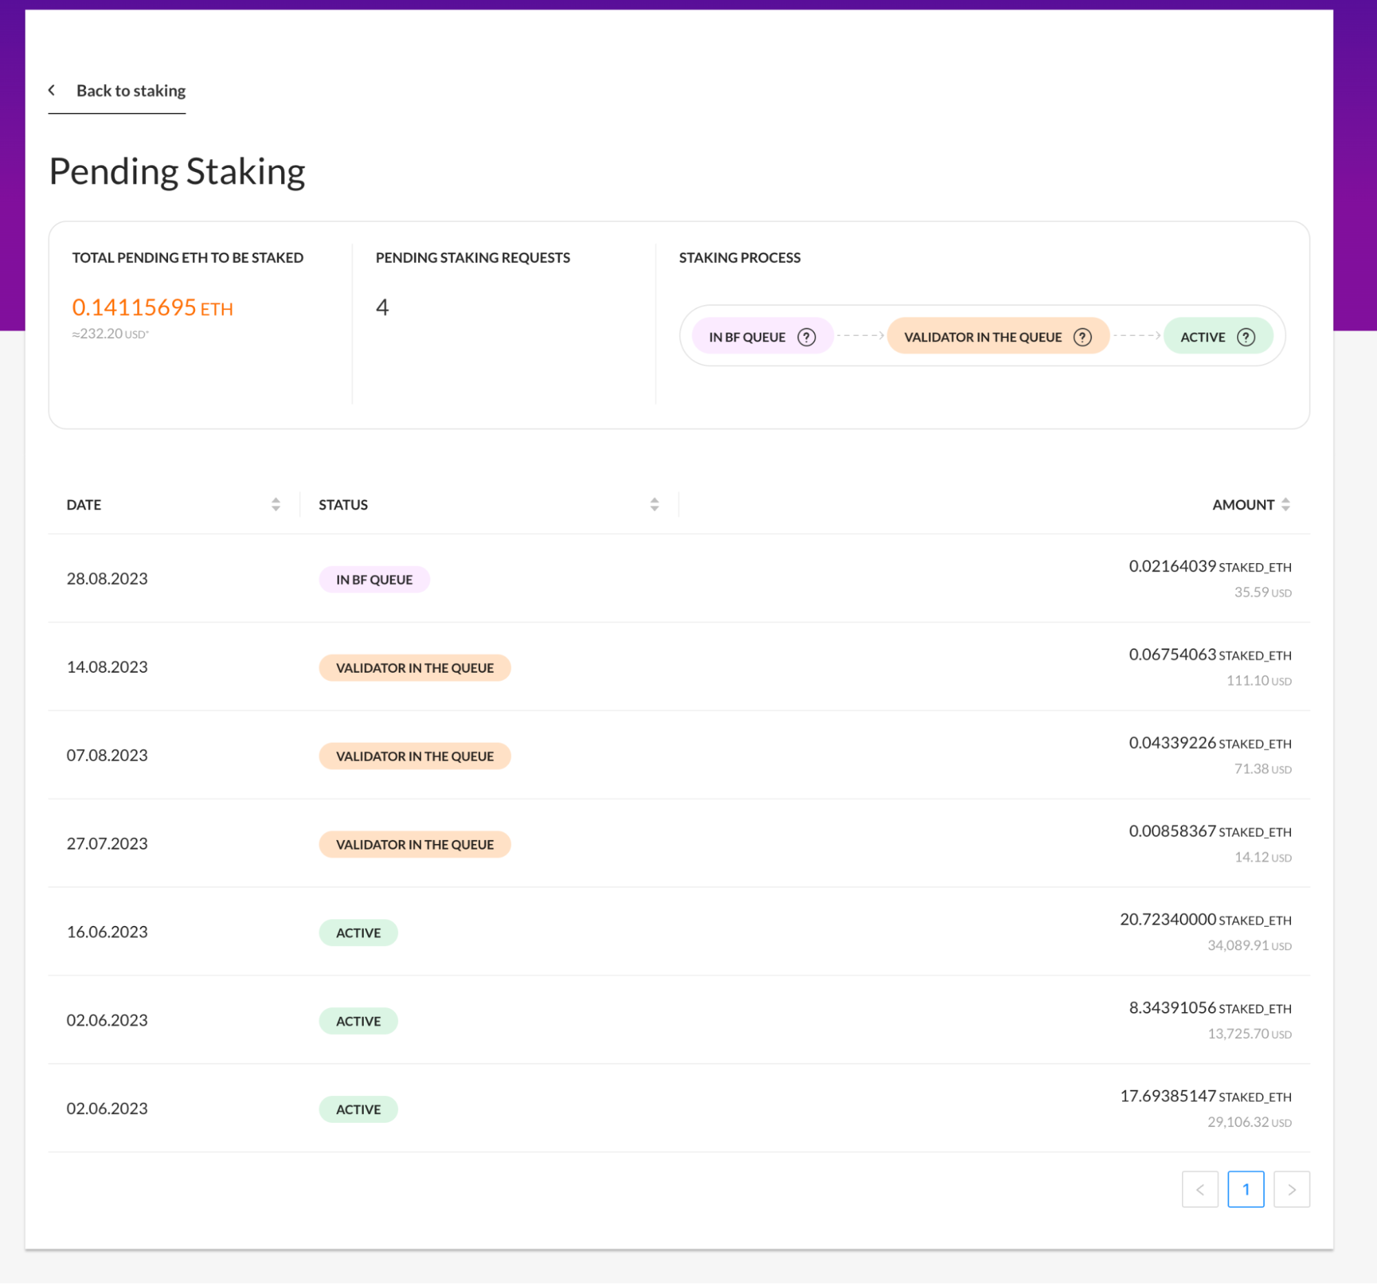Sort the table by DATE column
Screen dimensions: 1377x1284
(x=276, y=505)
